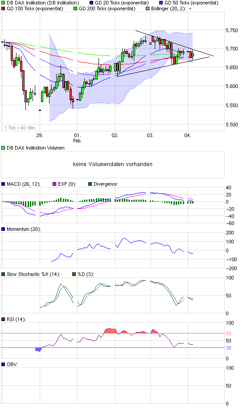This screenshot has width=243, height=413.
Task: Click the dark green Divergence legend swatch
Action: (x=90, y=184)
